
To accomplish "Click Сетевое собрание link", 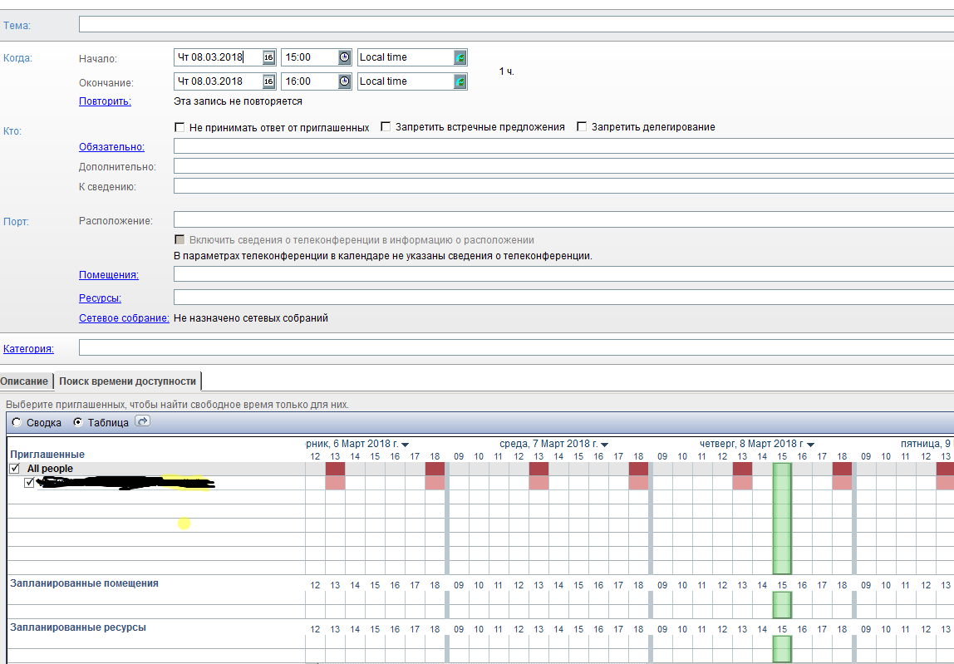I will click(x=124, y=317).
